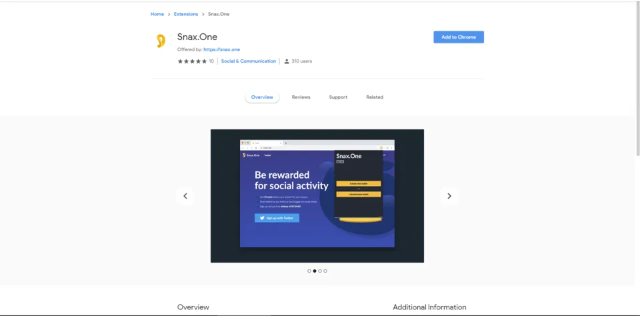
Task: Select third carousel dot
Action: pyautogui.click(x=320, y=271)
